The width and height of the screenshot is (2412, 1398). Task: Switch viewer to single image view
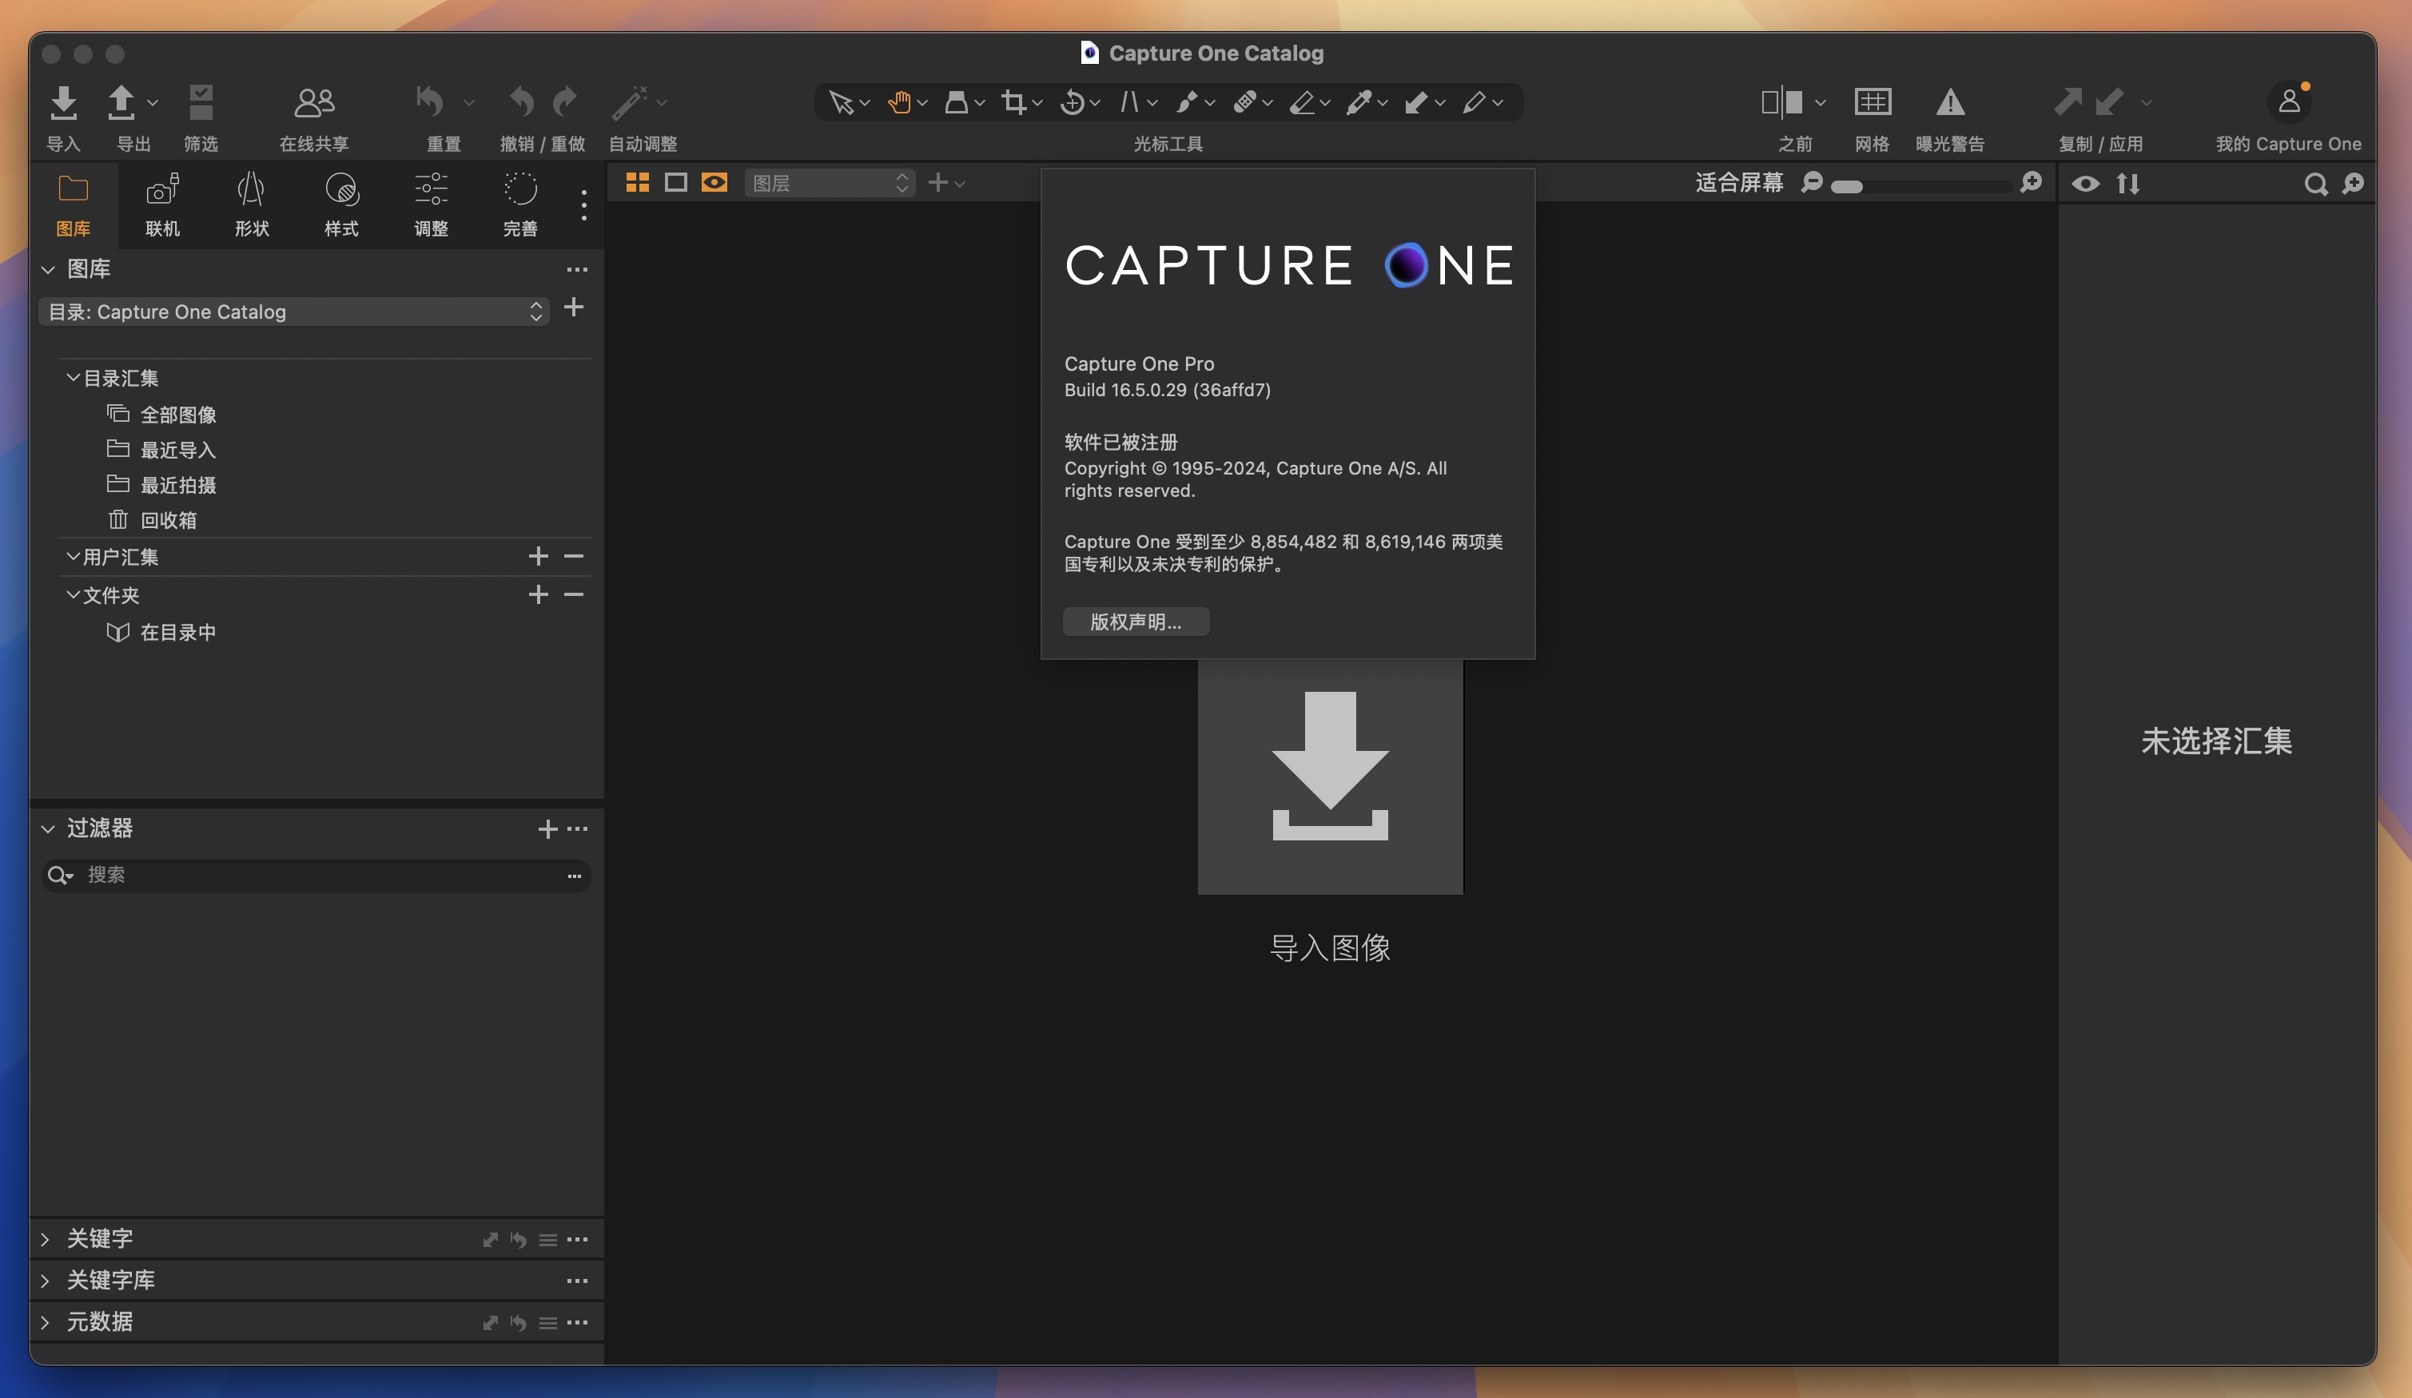[676, 183]
